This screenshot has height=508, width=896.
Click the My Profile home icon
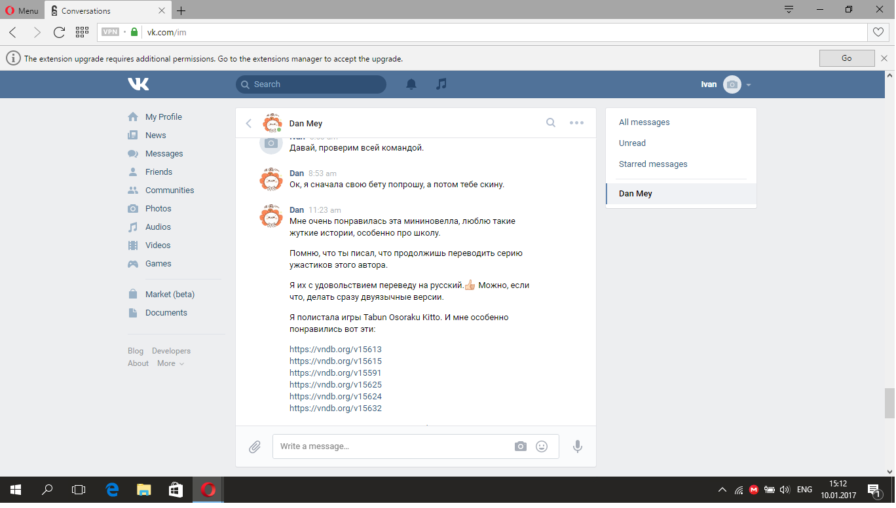tap(133, 117)
